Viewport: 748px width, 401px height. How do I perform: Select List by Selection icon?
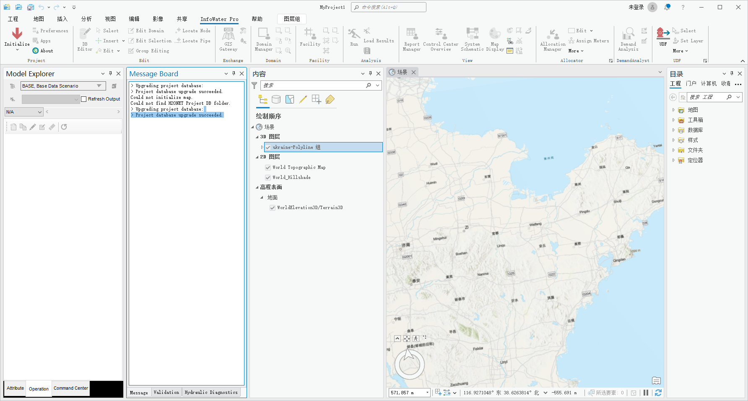290,99
